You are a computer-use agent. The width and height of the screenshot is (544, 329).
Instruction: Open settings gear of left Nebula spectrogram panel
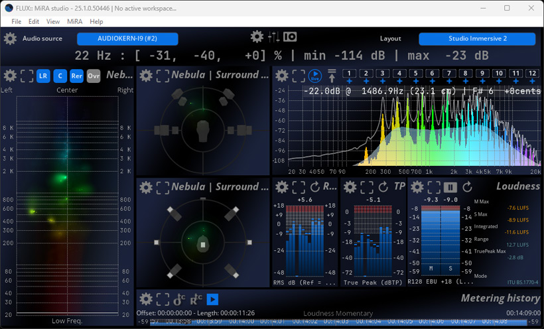pos(10,76)
